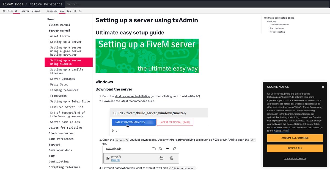This screenshot has height=170, width=330.
Task: Select the 'client' API set filter
Action: pyautogui.click(x=36, y=11)
